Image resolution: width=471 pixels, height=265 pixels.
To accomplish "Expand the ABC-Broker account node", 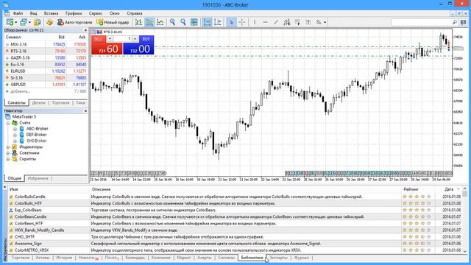I will pyautogui.click(x=15, y=129).
